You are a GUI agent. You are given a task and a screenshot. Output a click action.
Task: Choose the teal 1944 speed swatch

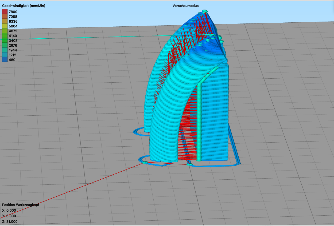[5, 50]
